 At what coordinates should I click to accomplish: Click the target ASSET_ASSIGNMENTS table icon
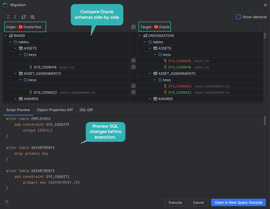pos(155,73)
